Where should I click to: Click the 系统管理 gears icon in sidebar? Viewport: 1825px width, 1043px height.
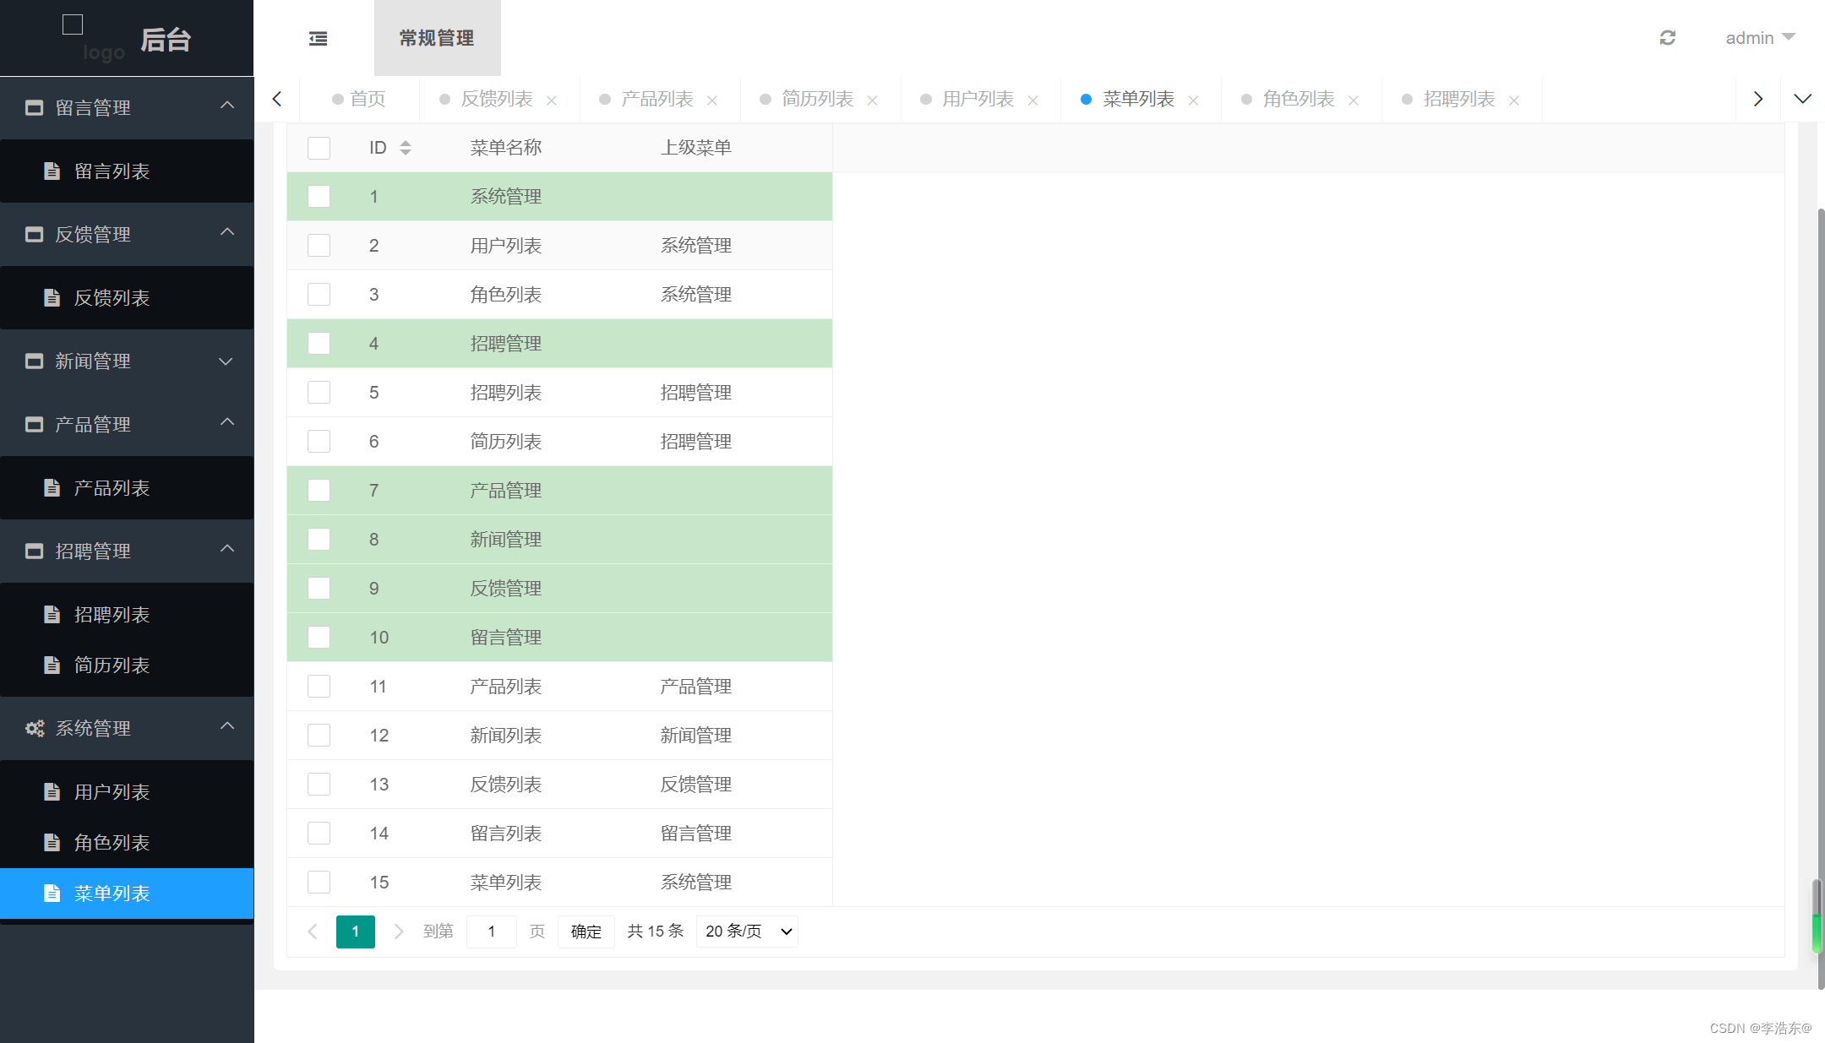coord(35,728)
